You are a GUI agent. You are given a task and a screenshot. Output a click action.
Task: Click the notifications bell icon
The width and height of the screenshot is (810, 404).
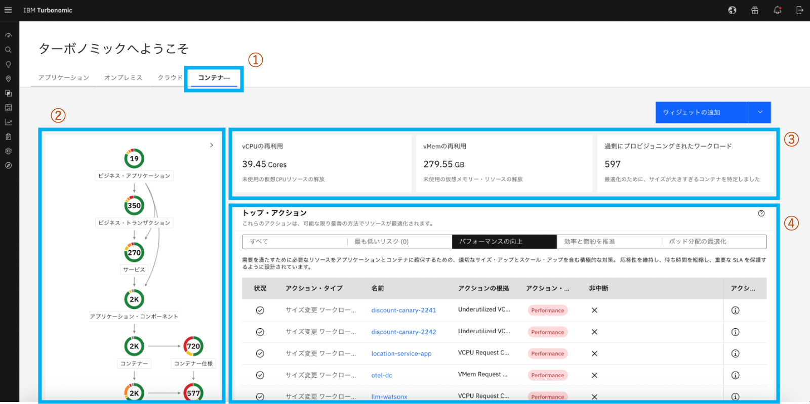777,10
